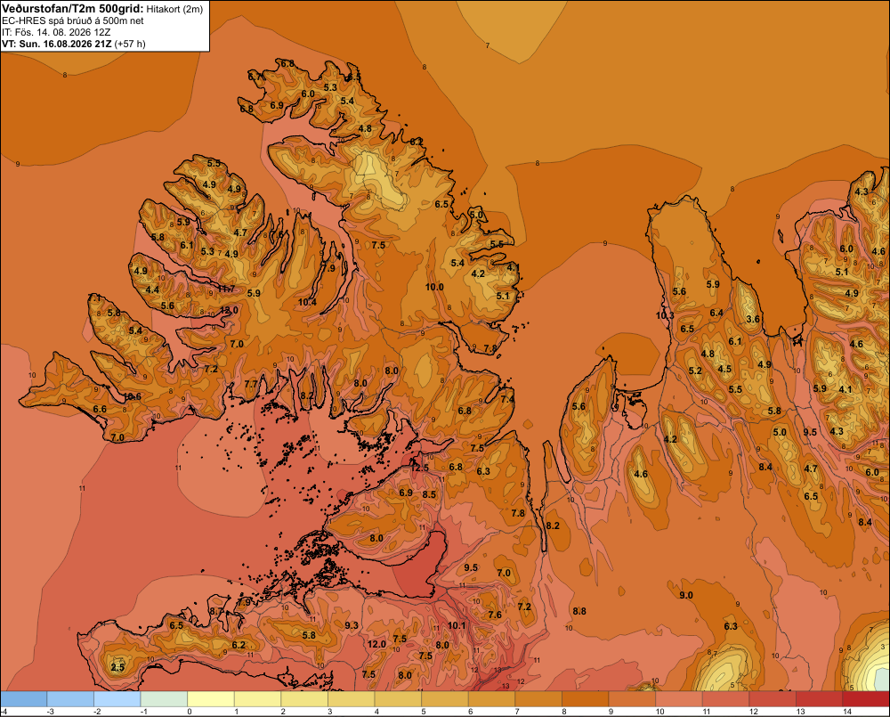Click the '10.4' temperature value on the map
Screen dimensions: 890x717
[x=307, y=302]
